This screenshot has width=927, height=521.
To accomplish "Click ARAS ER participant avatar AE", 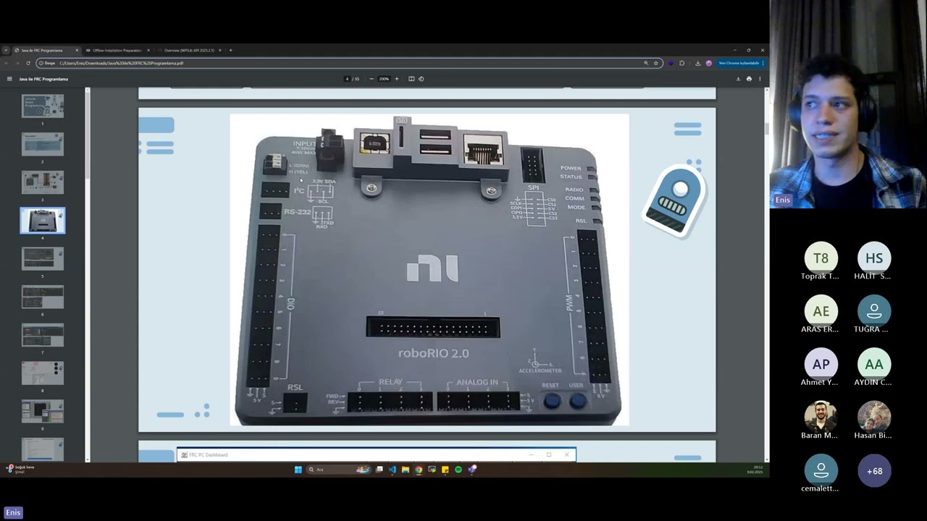I will click(x=821, y=311).
